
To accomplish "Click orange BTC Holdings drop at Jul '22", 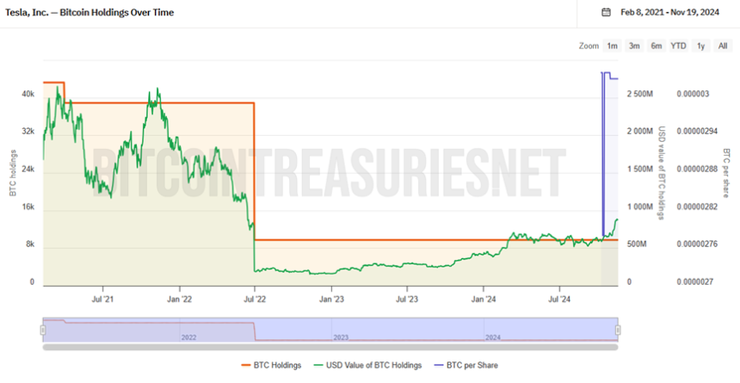I will 255,171.
